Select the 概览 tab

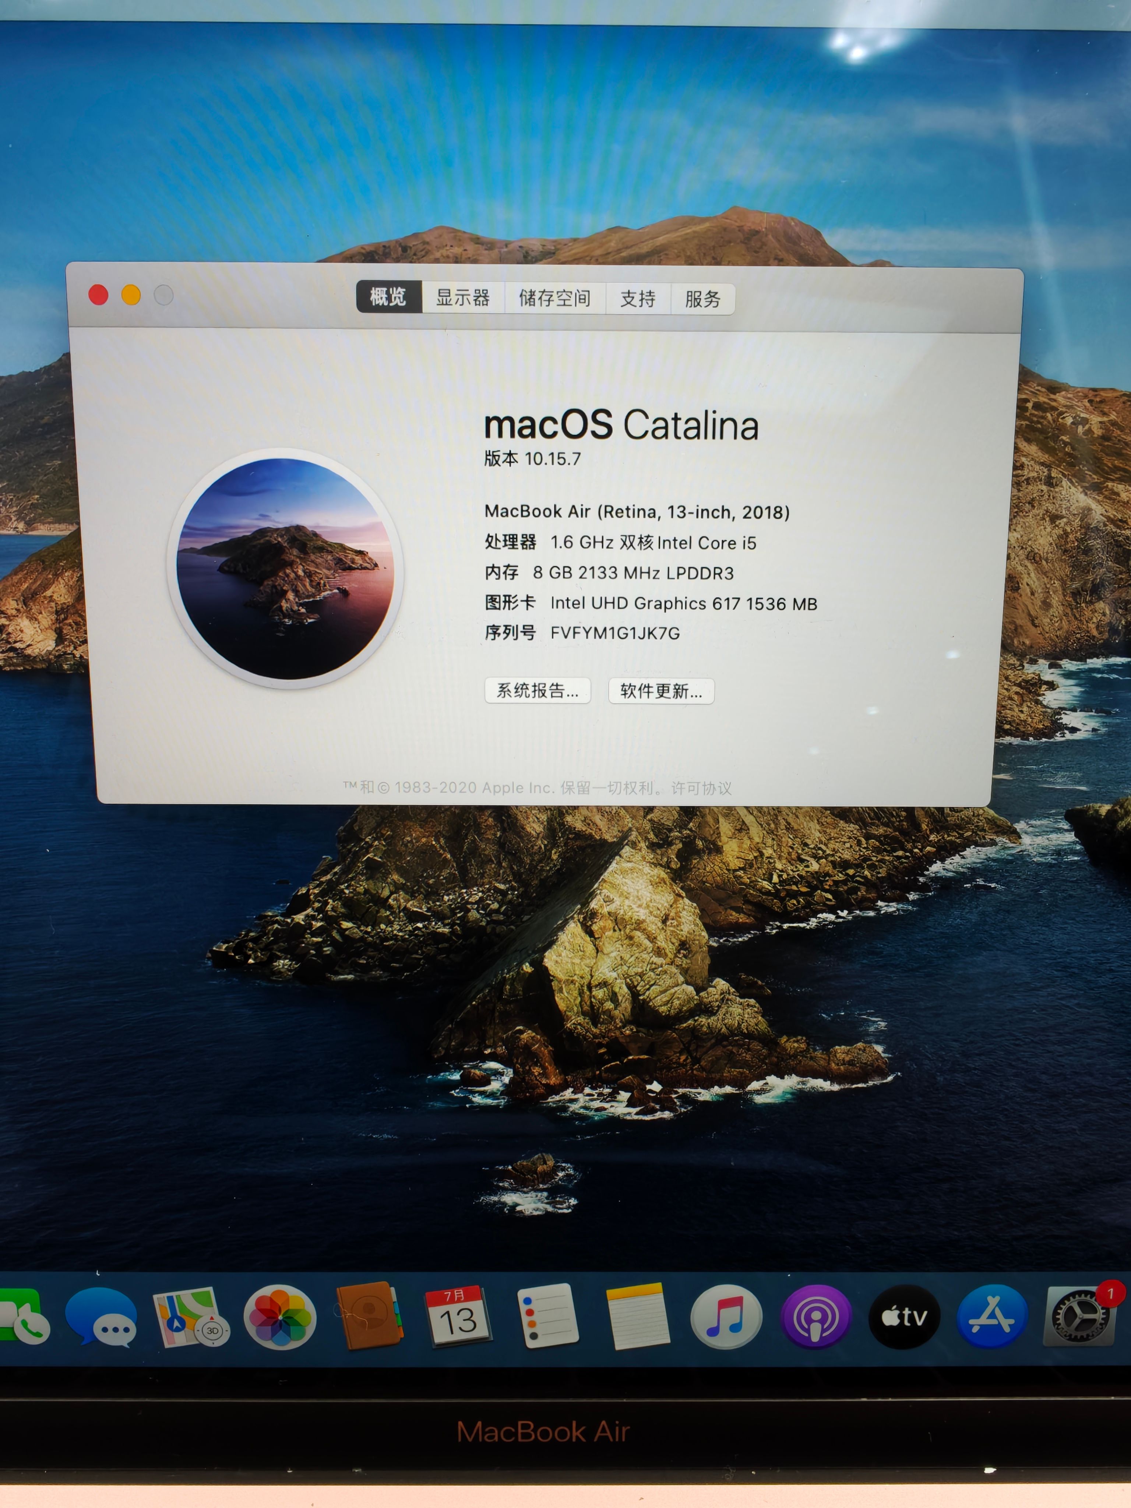click(x=388, y=297)
